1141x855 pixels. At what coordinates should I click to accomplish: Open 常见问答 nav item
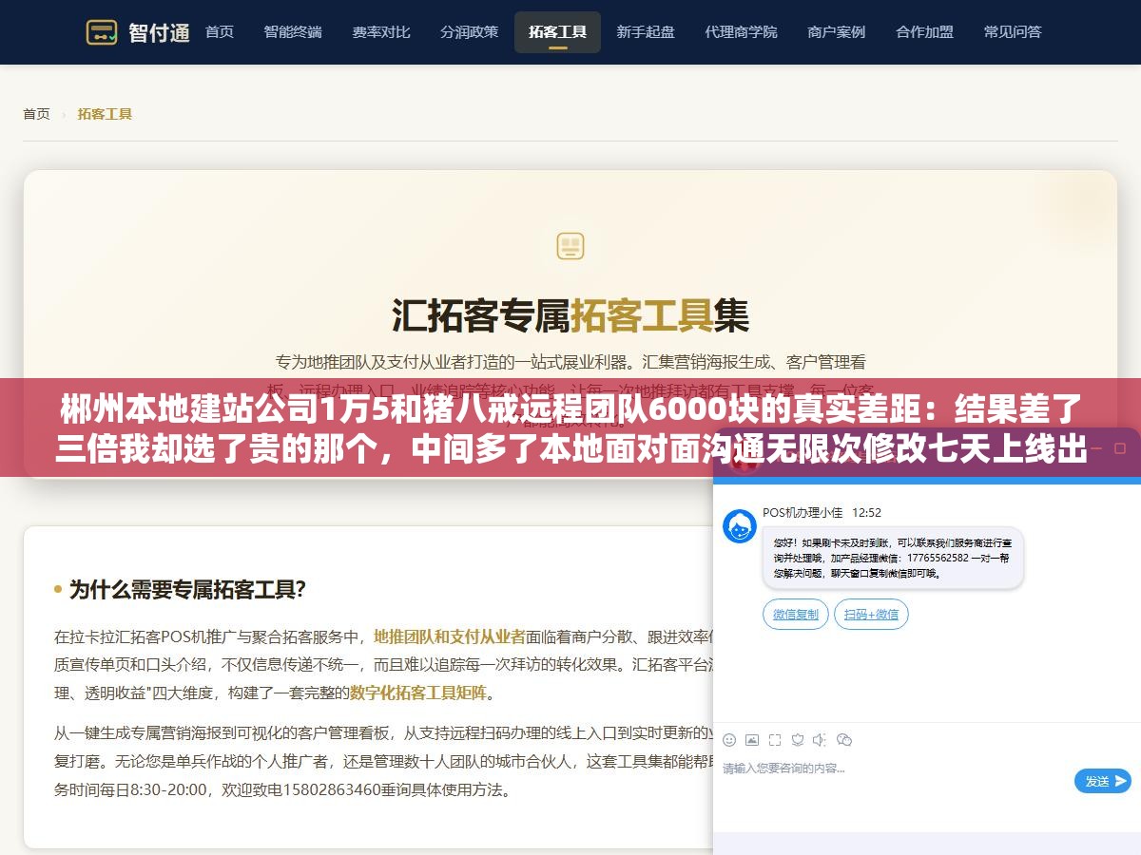(1013, 32)
